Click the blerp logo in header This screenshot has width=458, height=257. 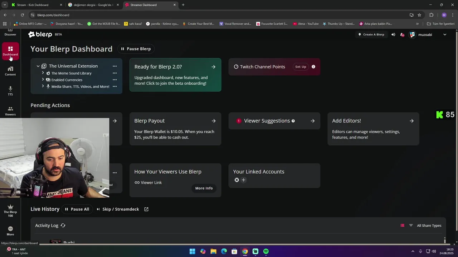coord(40,34)
